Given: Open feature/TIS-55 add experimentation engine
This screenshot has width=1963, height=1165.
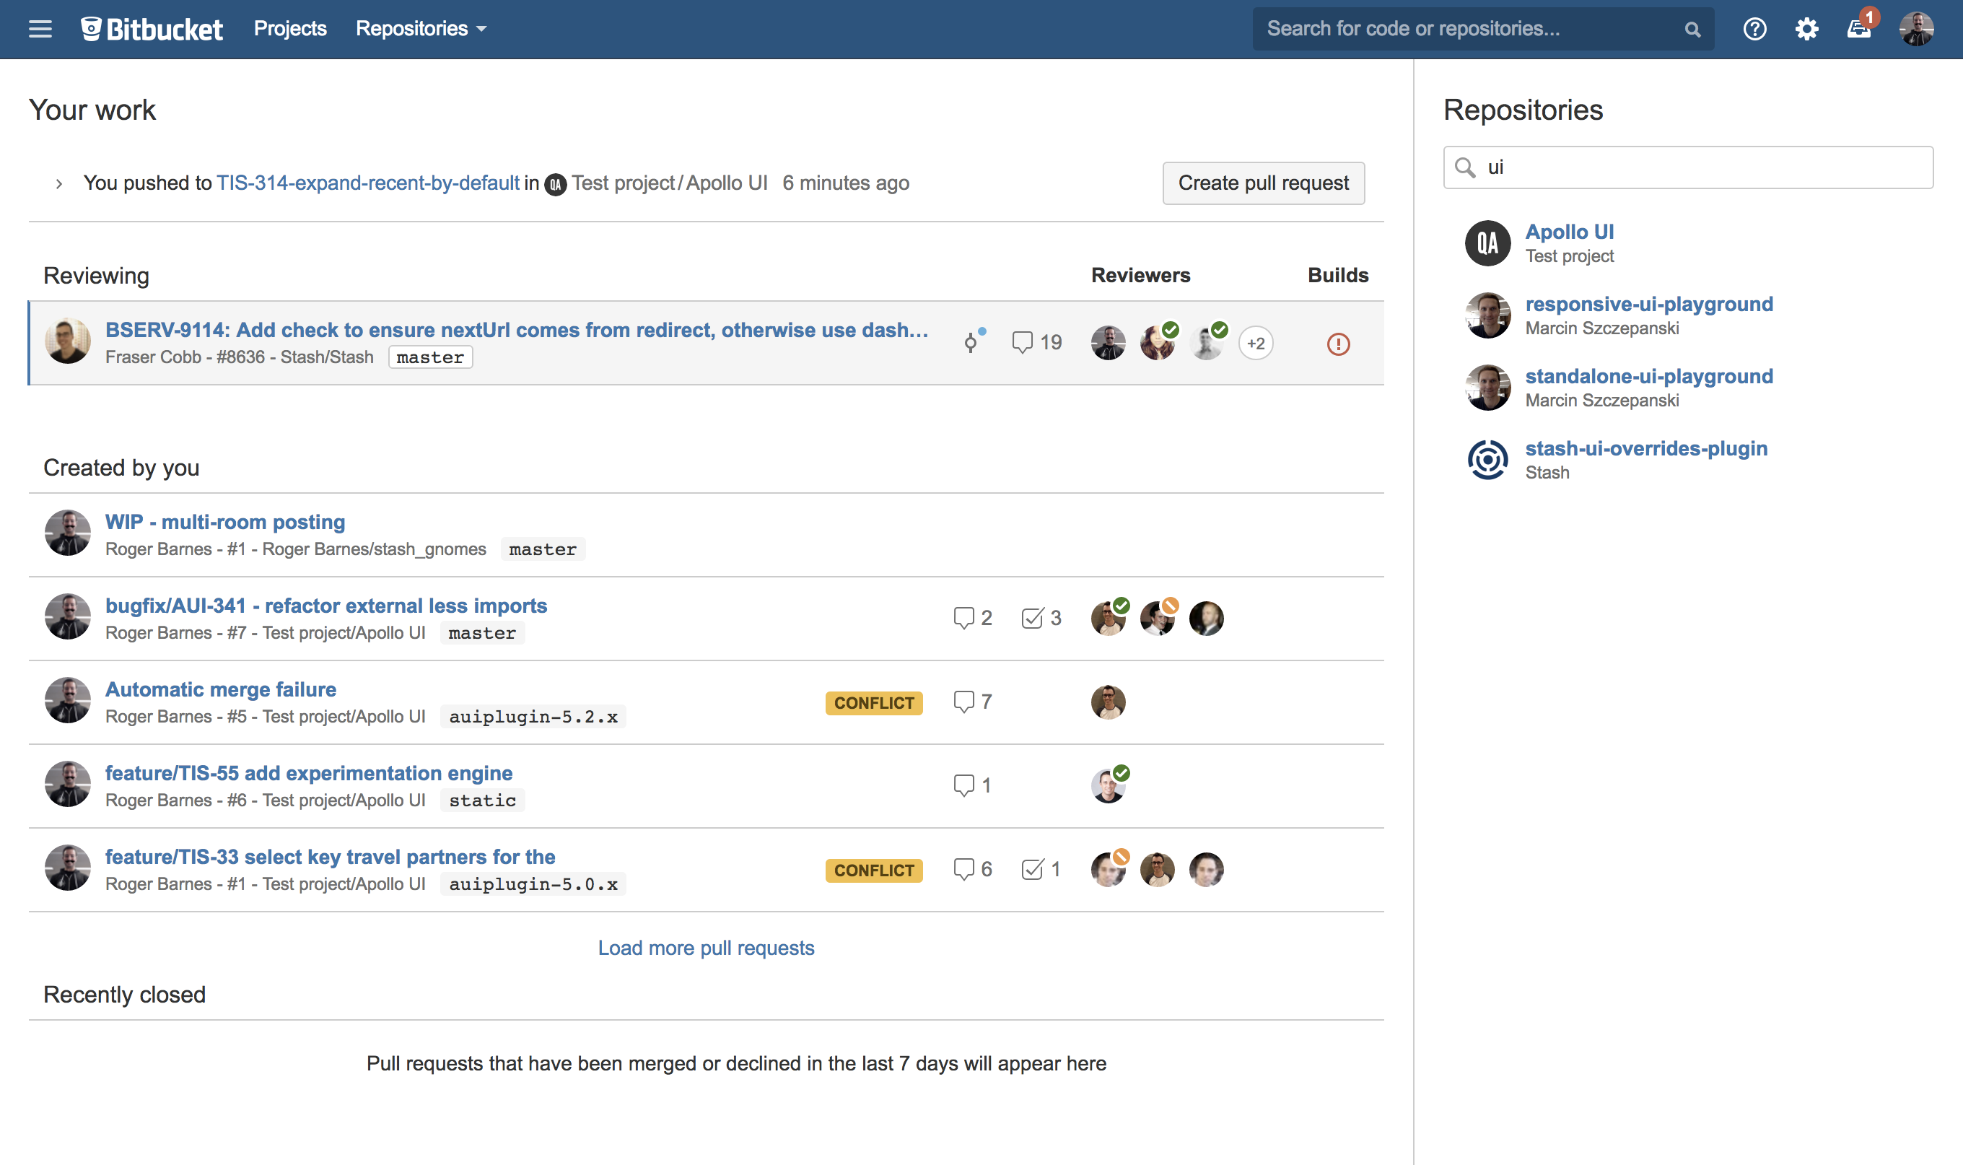Looking at the screenshot, I should (308, 773).
